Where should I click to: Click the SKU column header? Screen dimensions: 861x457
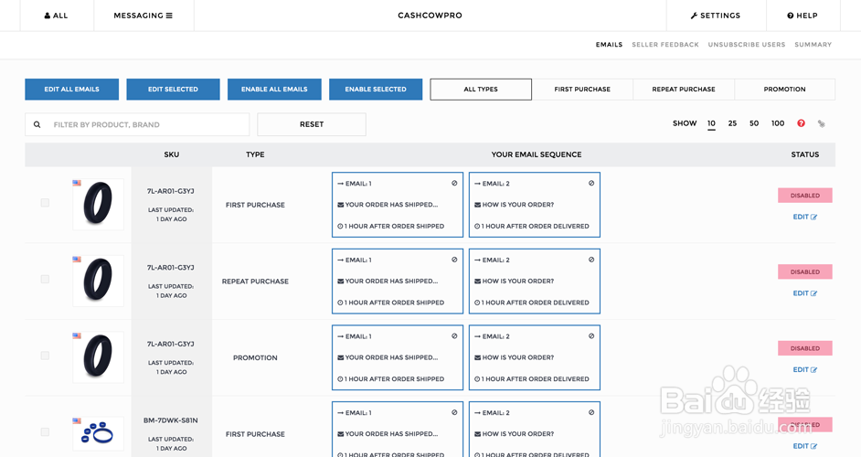coord(171,154)
